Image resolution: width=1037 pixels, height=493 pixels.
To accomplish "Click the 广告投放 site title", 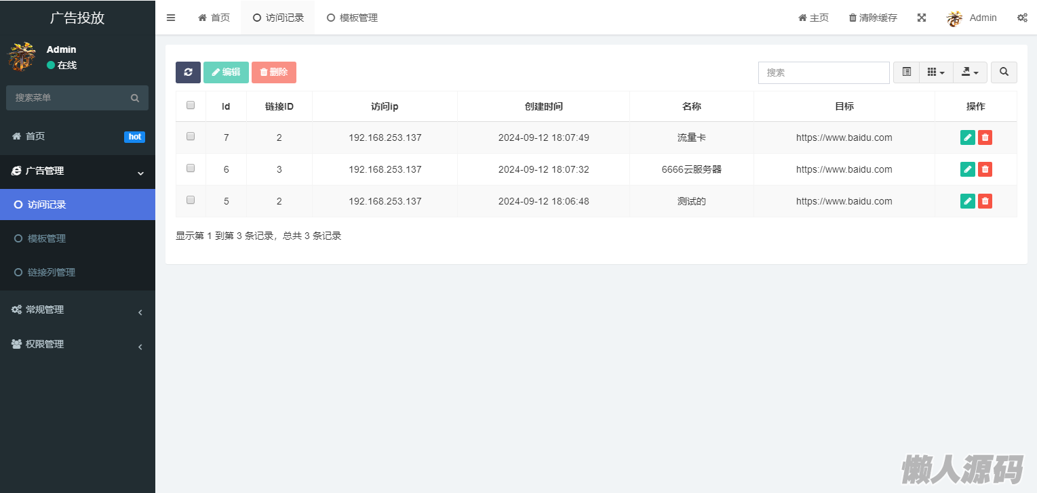I will coord(77,18).
